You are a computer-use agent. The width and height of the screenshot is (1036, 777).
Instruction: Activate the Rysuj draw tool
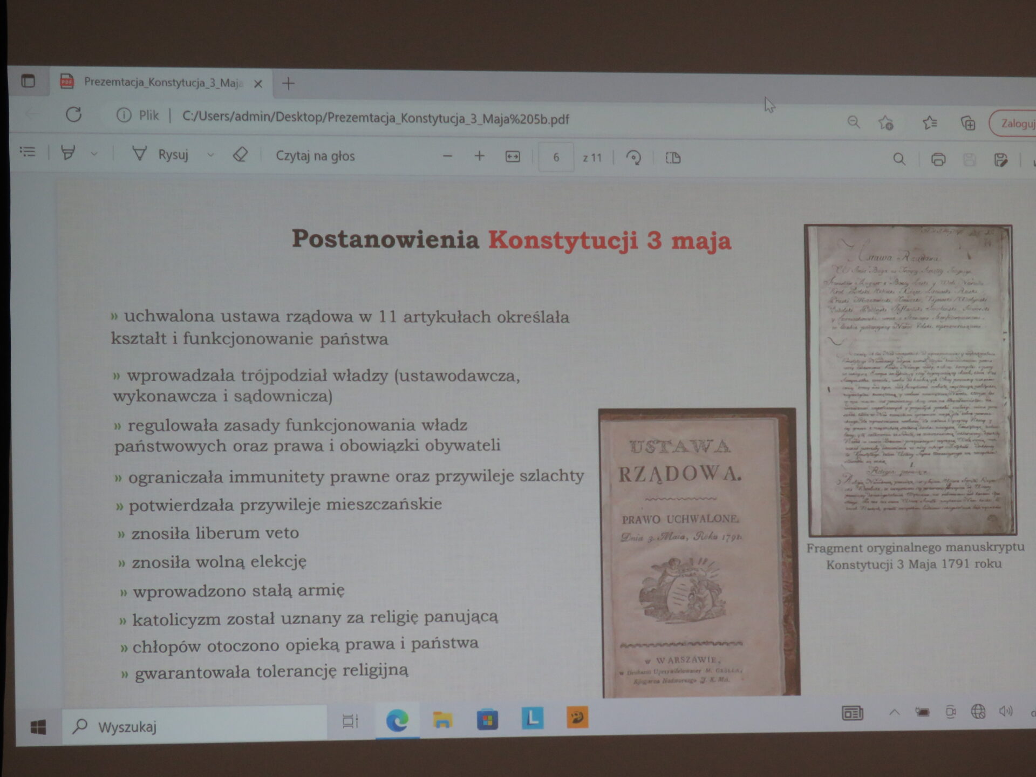coord(161,155)
